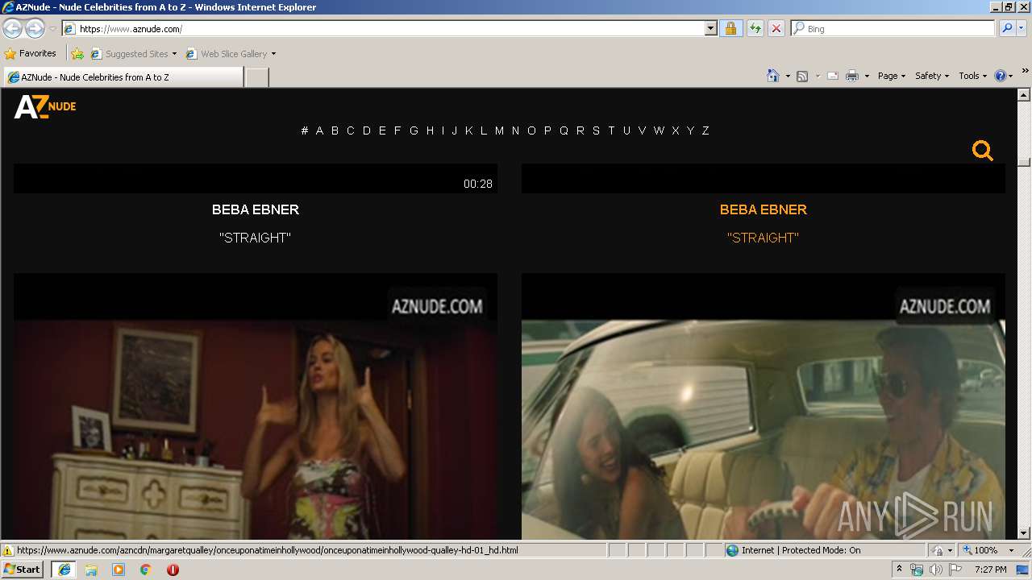This screenshot has width=1032, height=580.
Task: Click the taskbar clock 7:27 PM
Action: click(x=990, y=570)
